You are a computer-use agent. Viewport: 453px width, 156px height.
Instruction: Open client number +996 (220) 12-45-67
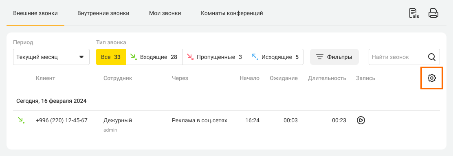click(x=62, y=120)
